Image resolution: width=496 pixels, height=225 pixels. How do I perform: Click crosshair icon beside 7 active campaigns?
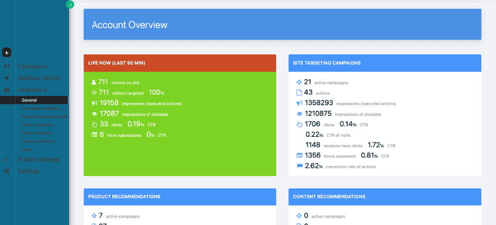pyautogui.click(x=94, y=216)
